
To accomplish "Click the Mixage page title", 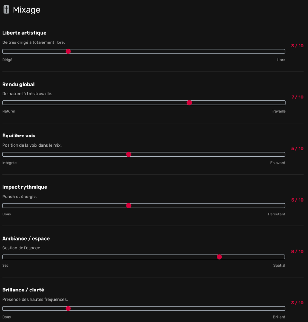I will pos(26,9).
